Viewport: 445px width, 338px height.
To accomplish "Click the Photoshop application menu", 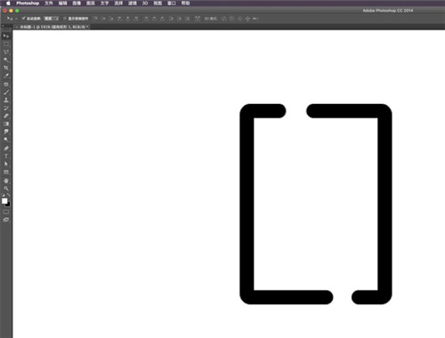I will pos(28,4).
